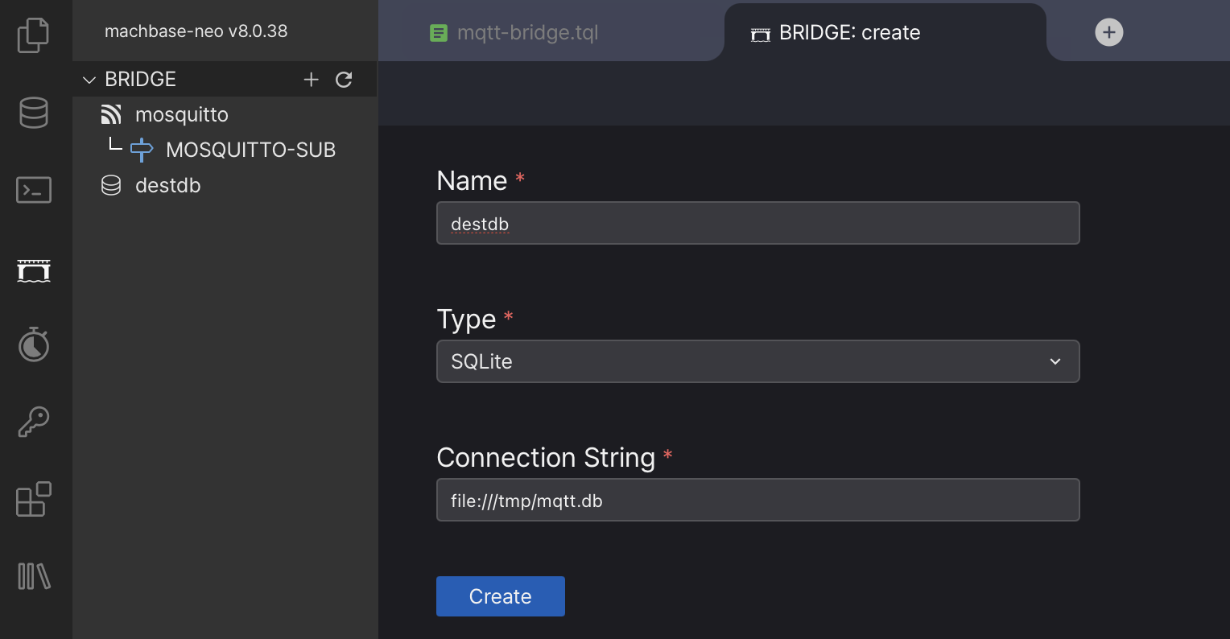The height and width of the screenshot is (639, 1230).
Task: Collapse the BRIDGE section chevron
Action: [89, 79]
